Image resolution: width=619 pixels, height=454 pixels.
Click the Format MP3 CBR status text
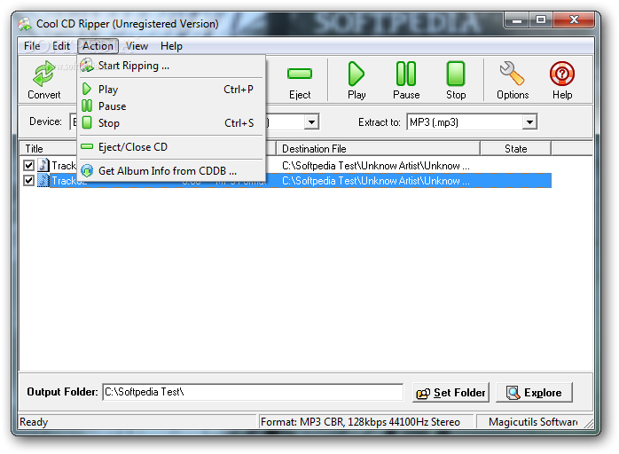[360, 422]
